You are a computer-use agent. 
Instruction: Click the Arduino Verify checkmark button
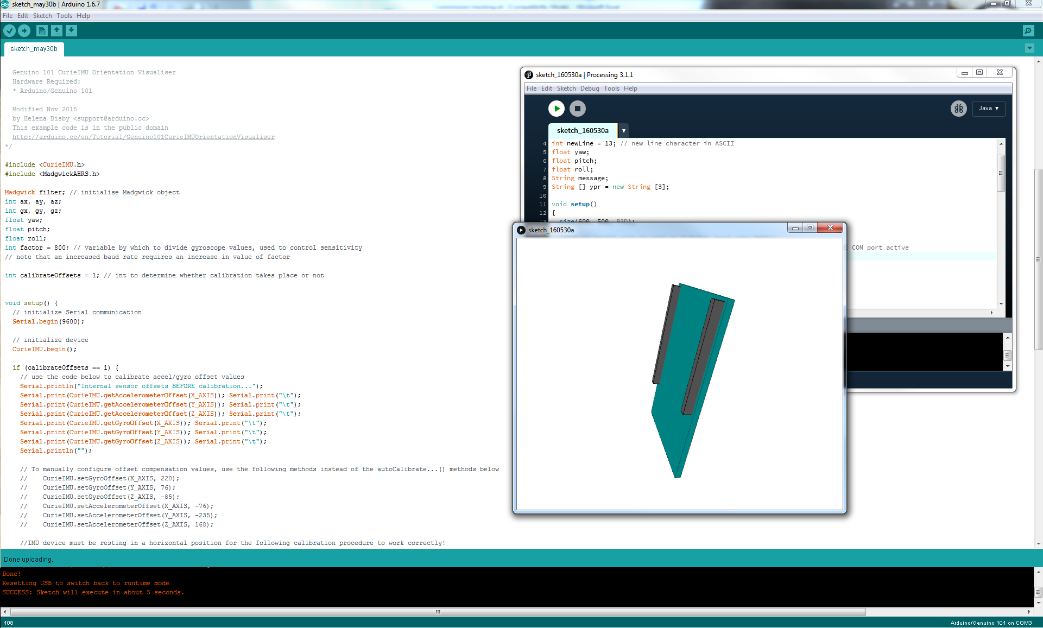pos(10,31)
